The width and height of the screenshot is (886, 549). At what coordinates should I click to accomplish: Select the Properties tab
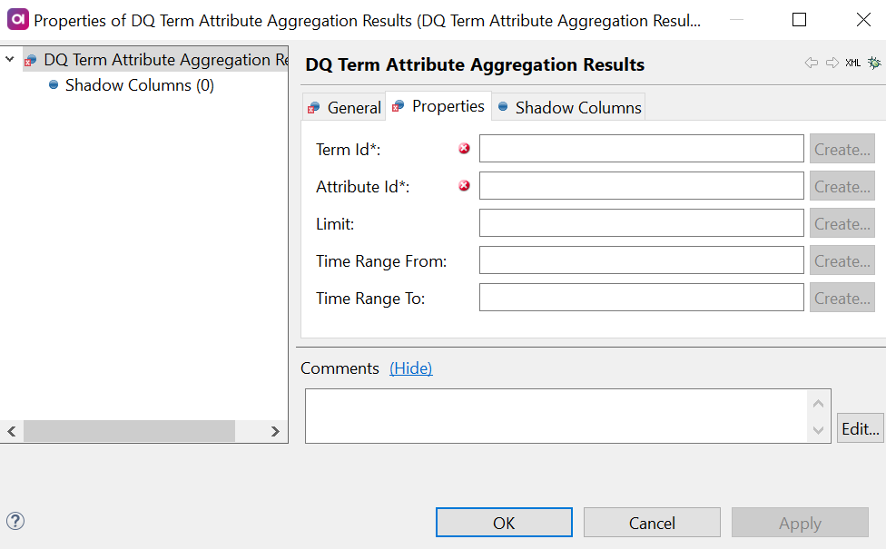pos(438,106)
